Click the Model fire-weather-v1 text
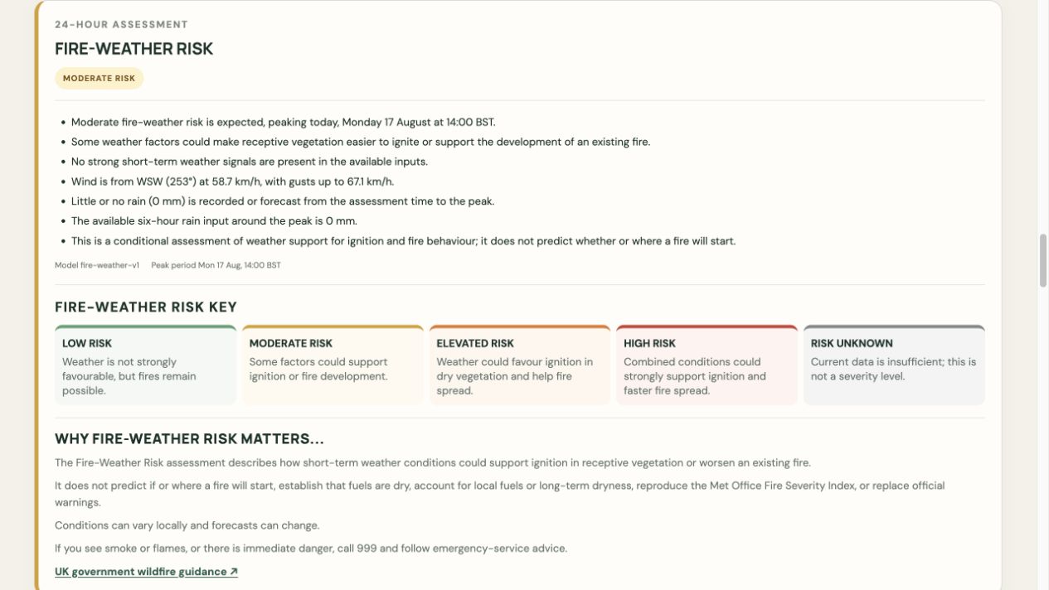Screen dimensions: 1049x590 [x=97, y=265]
